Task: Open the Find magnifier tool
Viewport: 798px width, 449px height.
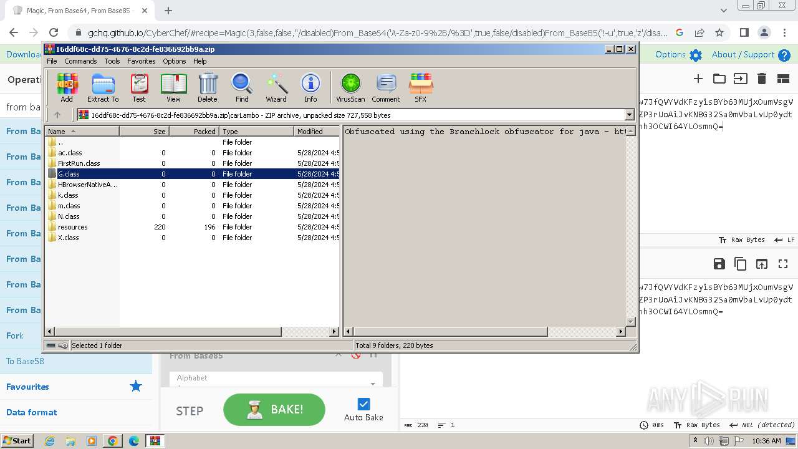Action: pos(242,87)
